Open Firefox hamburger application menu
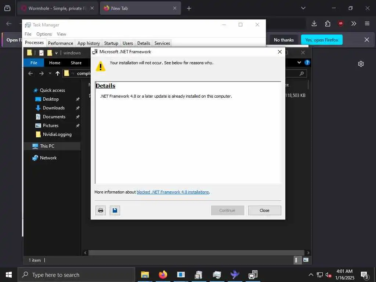The height and width of the screenshot is (282, 376). coord(367,23)
